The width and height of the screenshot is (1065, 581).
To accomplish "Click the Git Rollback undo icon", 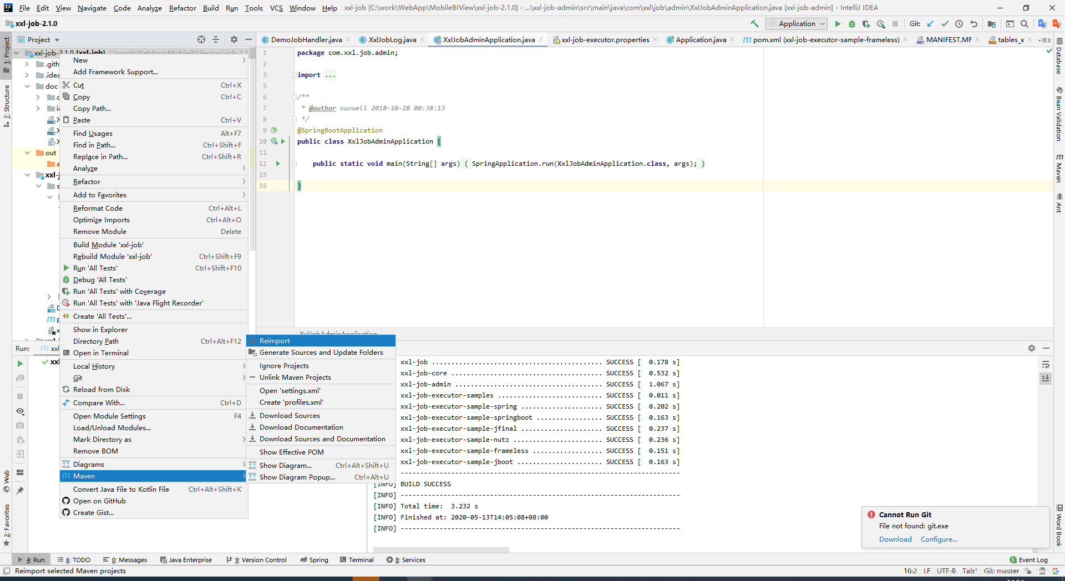I will [973, 24].
